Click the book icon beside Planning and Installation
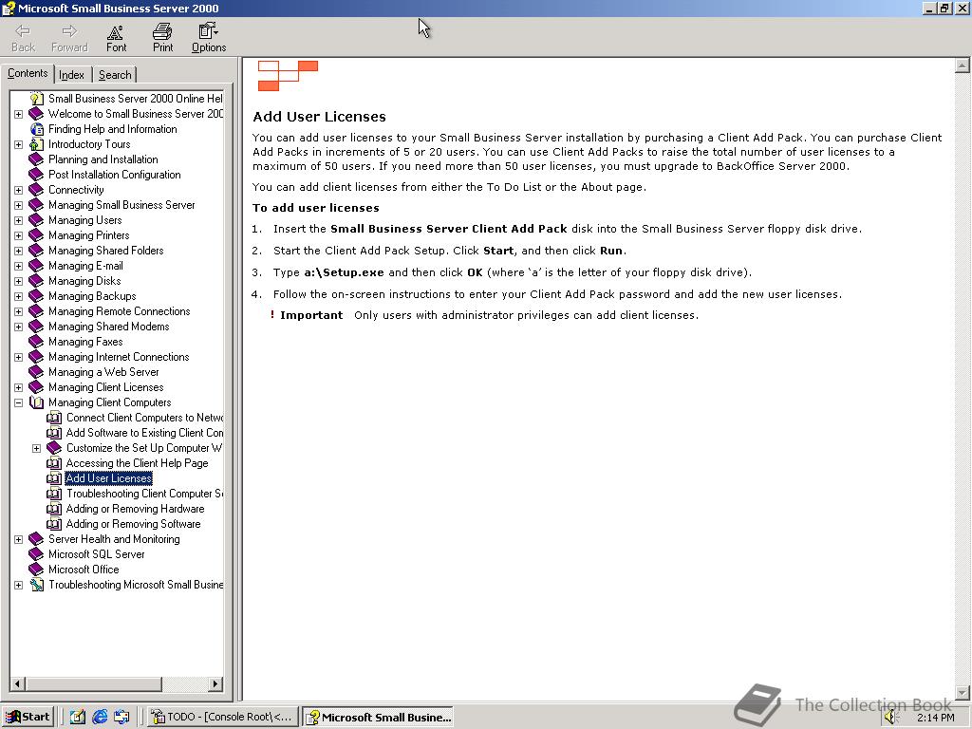Viewport: 972px width, 729px height. (x=37, y=159)
